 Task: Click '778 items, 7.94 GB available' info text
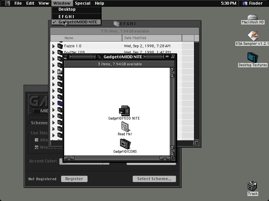coord(125,31)
